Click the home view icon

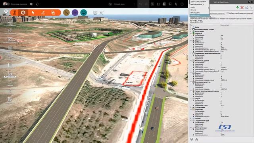[x=6, y=11]
